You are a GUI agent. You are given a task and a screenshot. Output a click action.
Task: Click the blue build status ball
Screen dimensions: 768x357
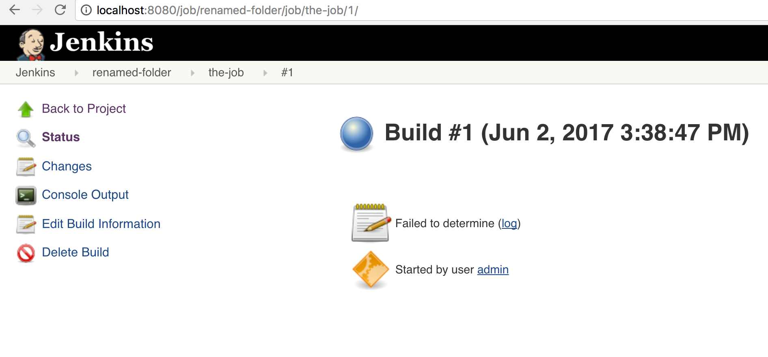pos(356,133)
